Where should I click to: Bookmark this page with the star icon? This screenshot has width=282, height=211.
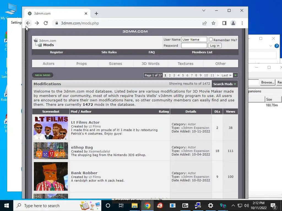pyautogui.click(x=213, y=23)
